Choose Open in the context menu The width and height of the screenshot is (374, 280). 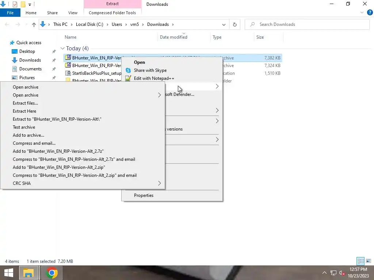pos(139,62)
